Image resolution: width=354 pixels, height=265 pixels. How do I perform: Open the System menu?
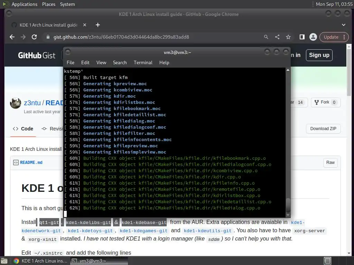click(x=67, y=4)
